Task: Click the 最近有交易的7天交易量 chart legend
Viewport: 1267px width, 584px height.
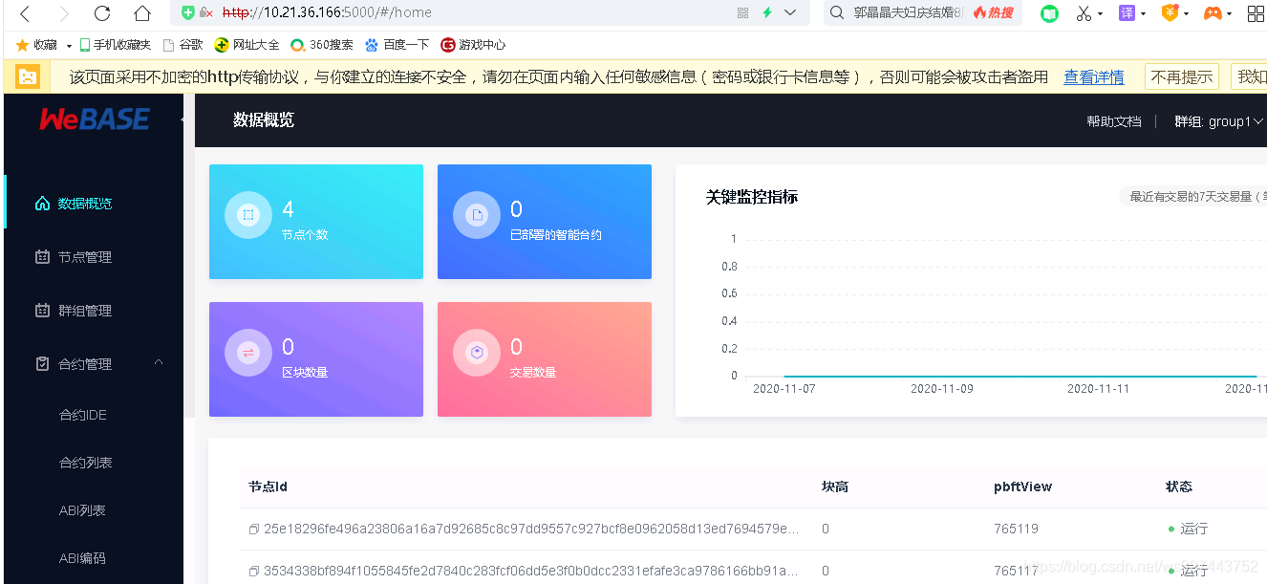Action: coord(1193,197)
